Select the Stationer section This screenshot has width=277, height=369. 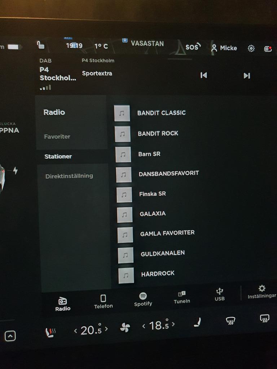58,156
